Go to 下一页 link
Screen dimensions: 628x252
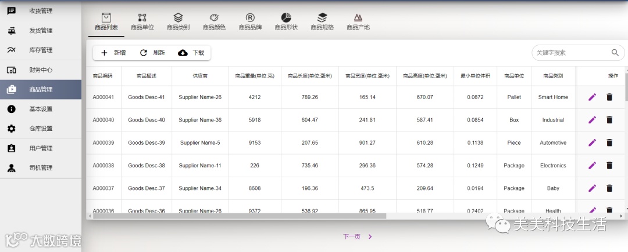click(352, 236)
